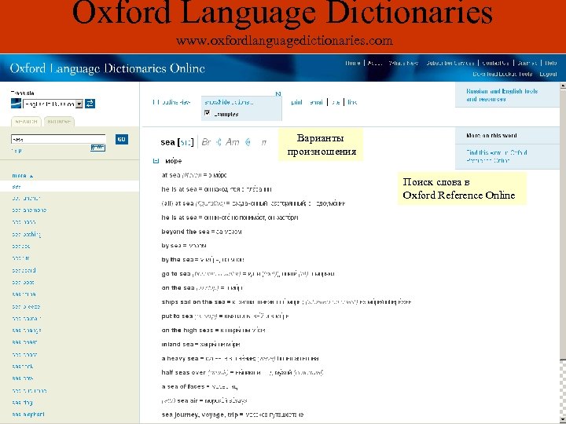Viewport: 566px width, 424px height.
Task: Click the Logout link
Action: pyautogui.click(x=548, y=74)
